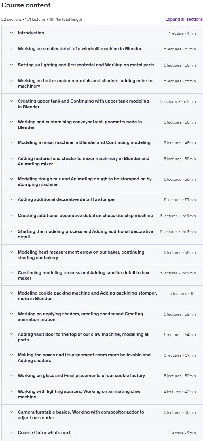
Task: Expand chevron for windmill machine section
Action: point(12,49)
